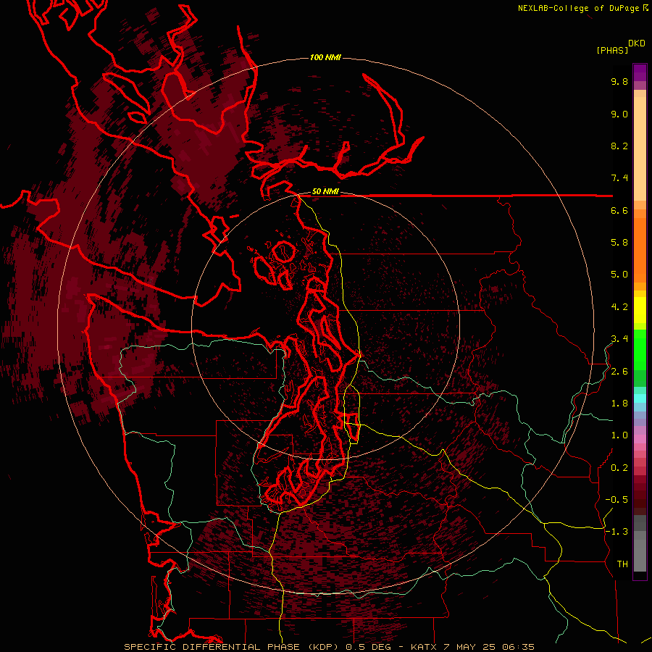The image size is (652, 652).
Task: Click the 50 NMI range ring label
Action: [325, 192]
